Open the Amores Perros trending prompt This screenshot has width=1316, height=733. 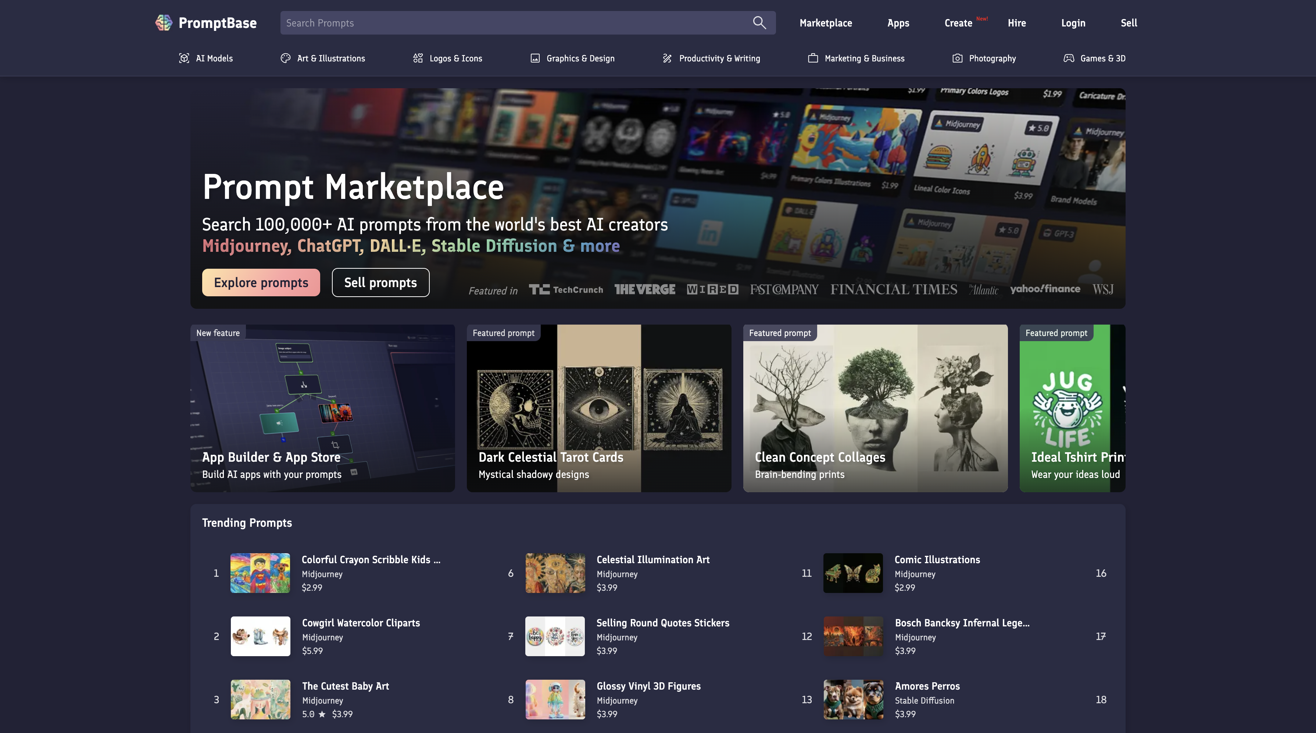[927, 686]
